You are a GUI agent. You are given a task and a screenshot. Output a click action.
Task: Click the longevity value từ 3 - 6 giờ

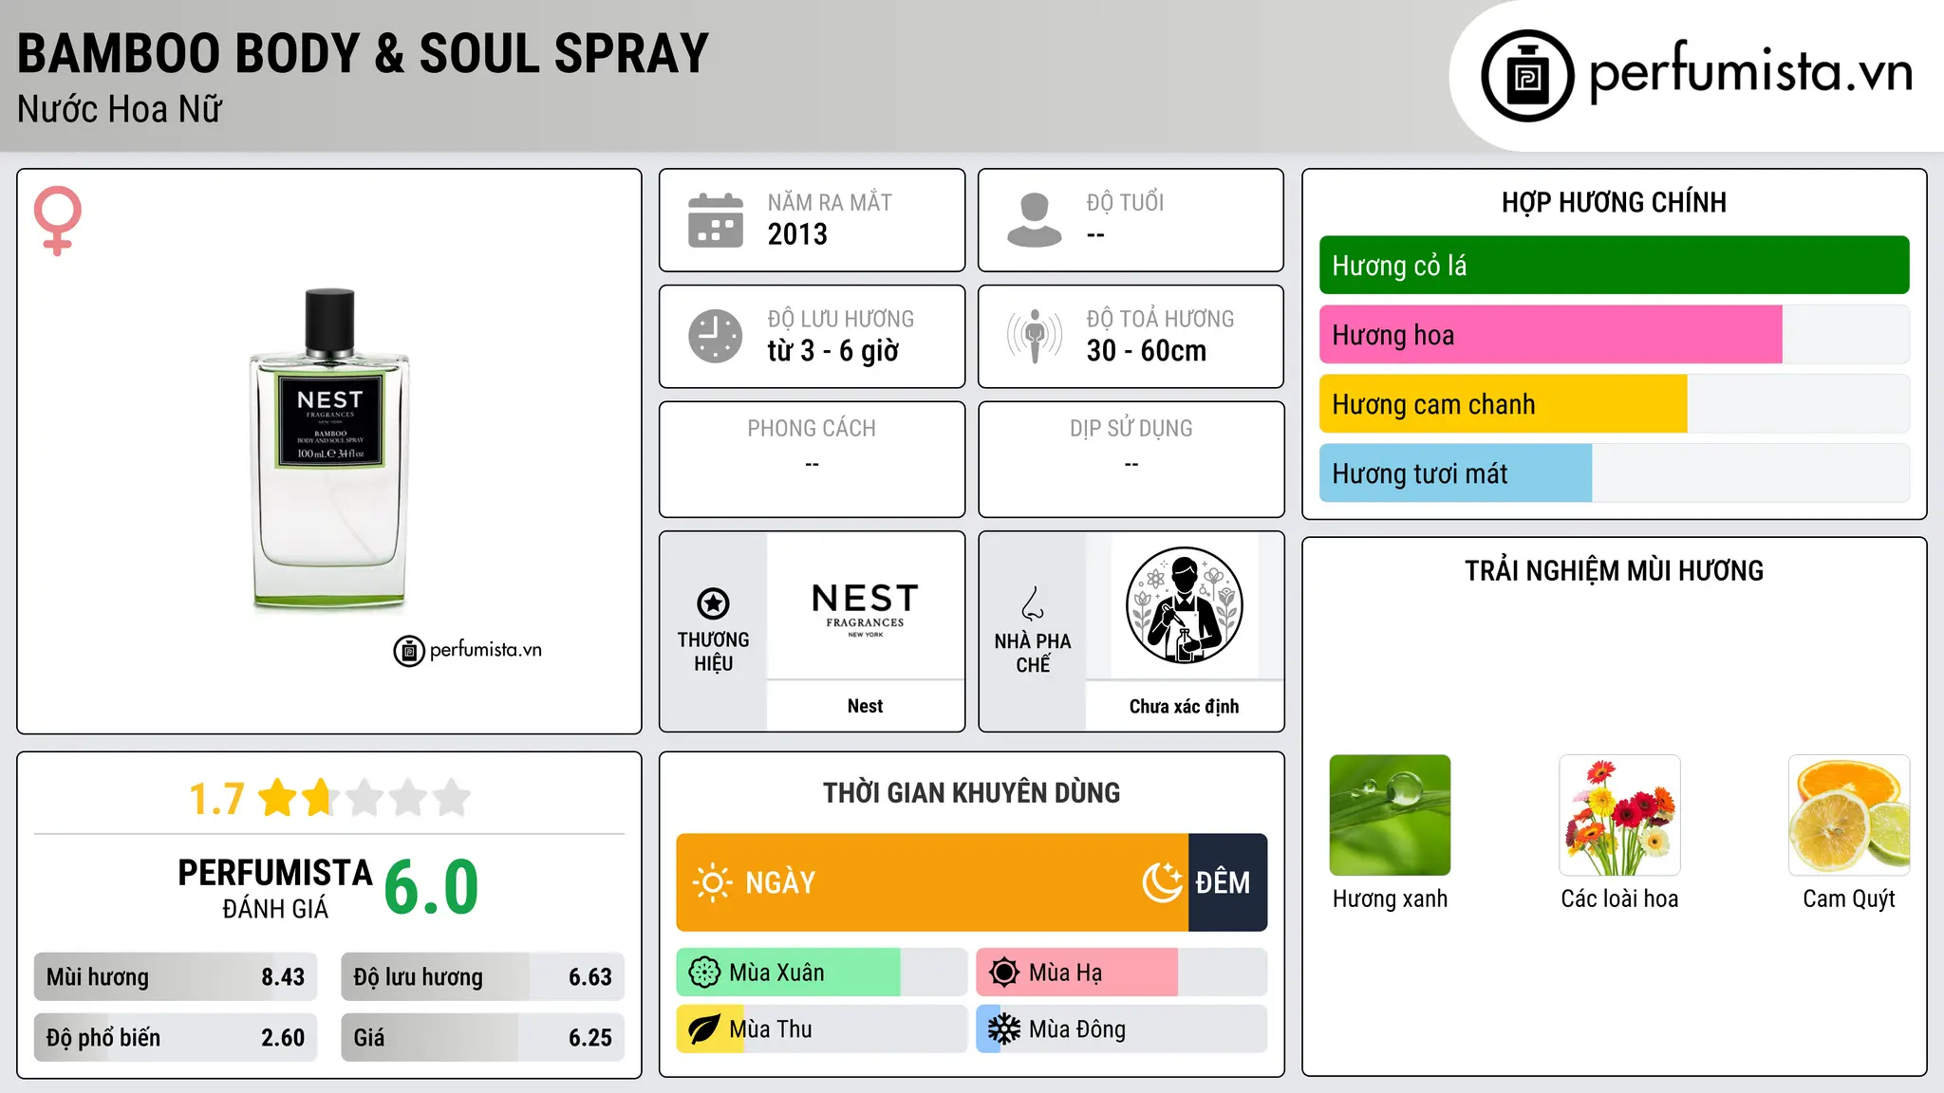832,351
